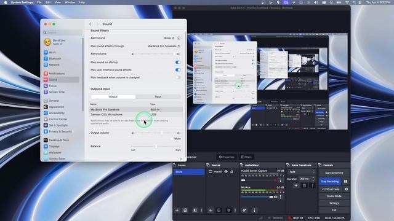
Task: Hide the macOS source with eye icon
Action: coord(226,172)
